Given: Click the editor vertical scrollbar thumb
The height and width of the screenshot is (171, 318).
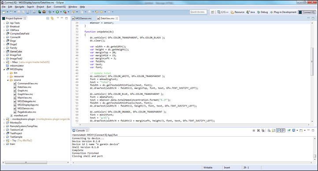Looking at the screenshot, I should tap(312, 61).
